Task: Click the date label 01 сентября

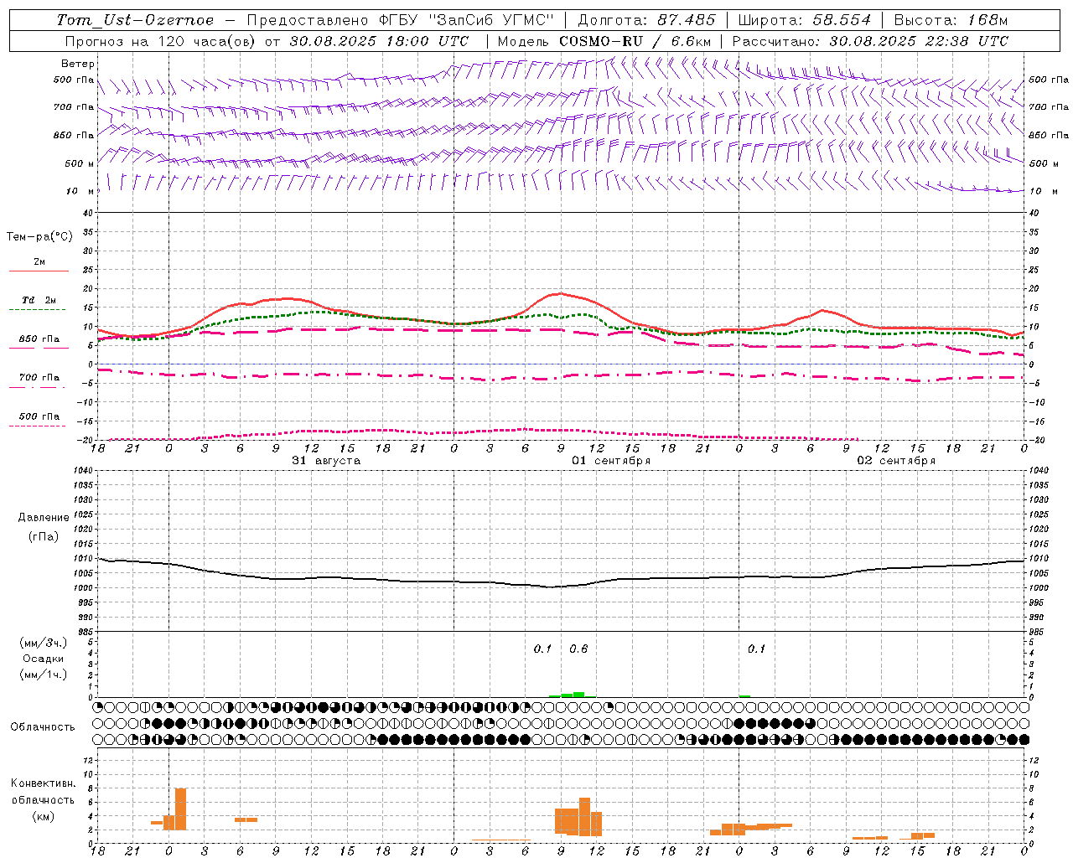Action: tap(611, 461)
